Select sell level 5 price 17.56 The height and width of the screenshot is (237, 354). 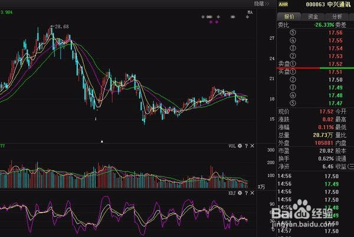(x=335, y=32)
